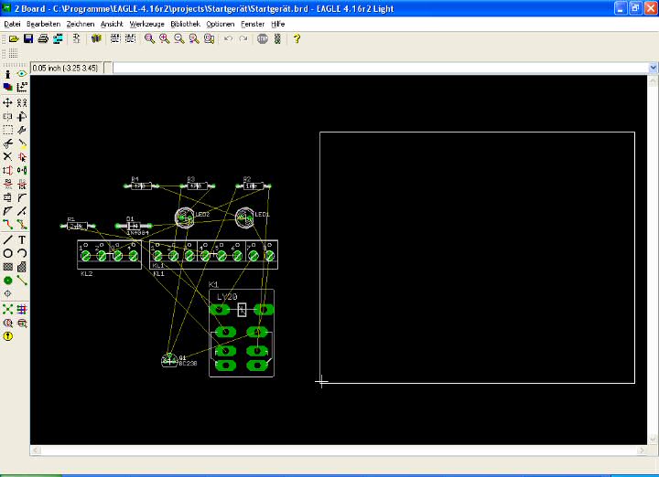Select the Value tool

click(22, 184)
